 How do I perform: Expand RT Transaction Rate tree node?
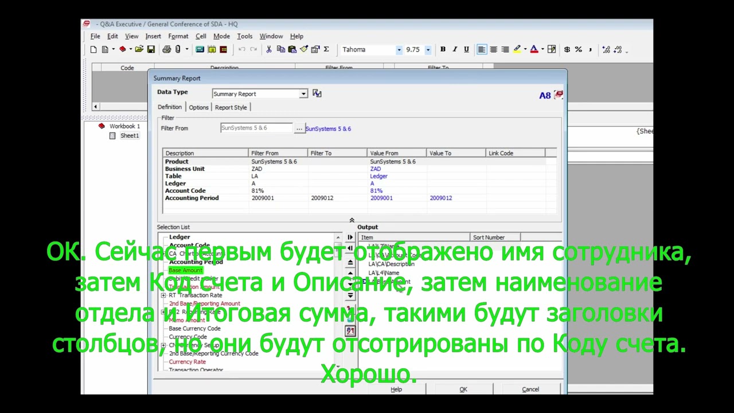tap(163, 295)
